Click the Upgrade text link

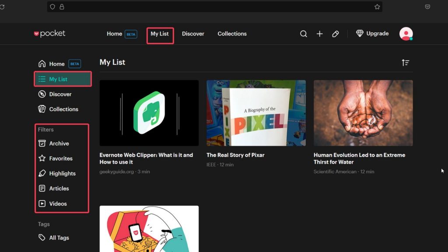coord(378,33)
